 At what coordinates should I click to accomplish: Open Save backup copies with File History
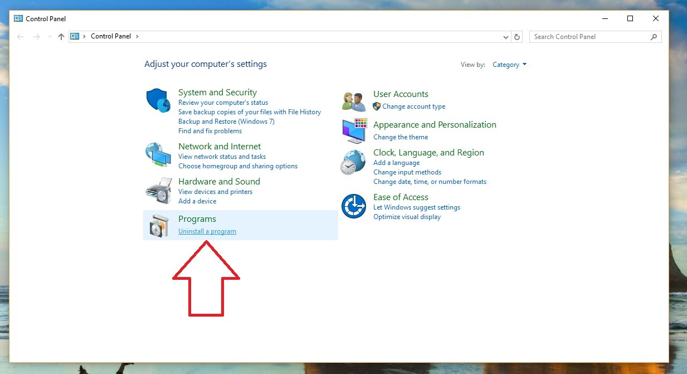[x=250, y=112]
